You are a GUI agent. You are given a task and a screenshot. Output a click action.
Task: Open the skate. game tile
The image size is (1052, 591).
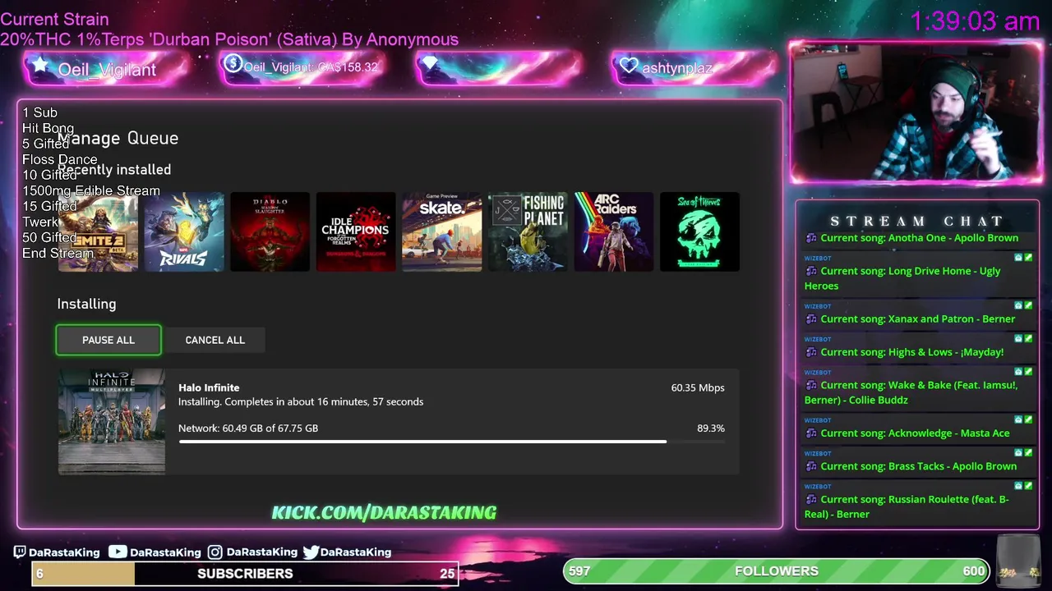[x=441, y=232]
